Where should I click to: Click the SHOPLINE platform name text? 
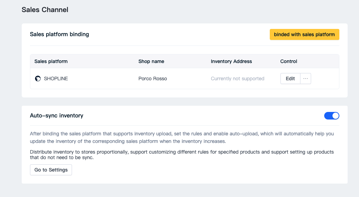point(56,79)
